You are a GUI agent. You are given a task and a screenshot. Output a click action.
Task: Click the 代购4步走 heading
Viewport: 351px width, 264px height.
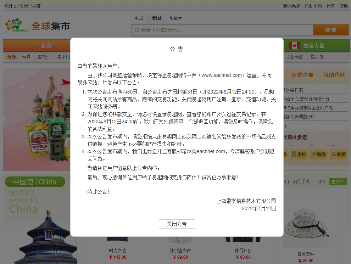(x=295, y=137)
